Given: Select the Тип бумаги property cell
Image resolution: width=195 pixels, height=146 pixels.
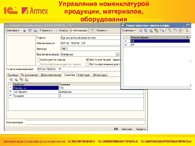Looking at the screenshot, I should click(x=35, y=92).
